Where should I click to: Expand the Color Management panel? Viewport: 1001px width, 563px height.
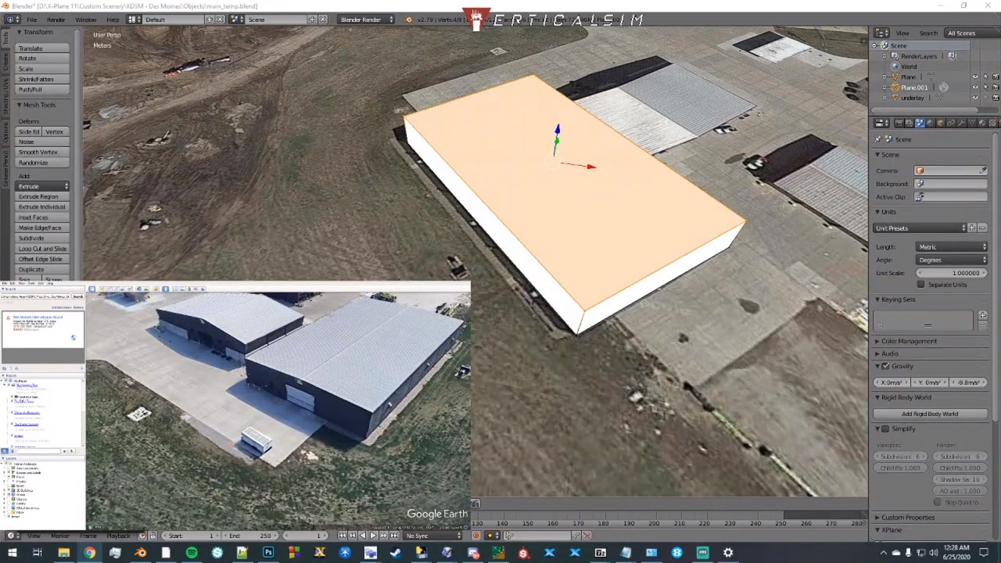[x=908, y=342]
